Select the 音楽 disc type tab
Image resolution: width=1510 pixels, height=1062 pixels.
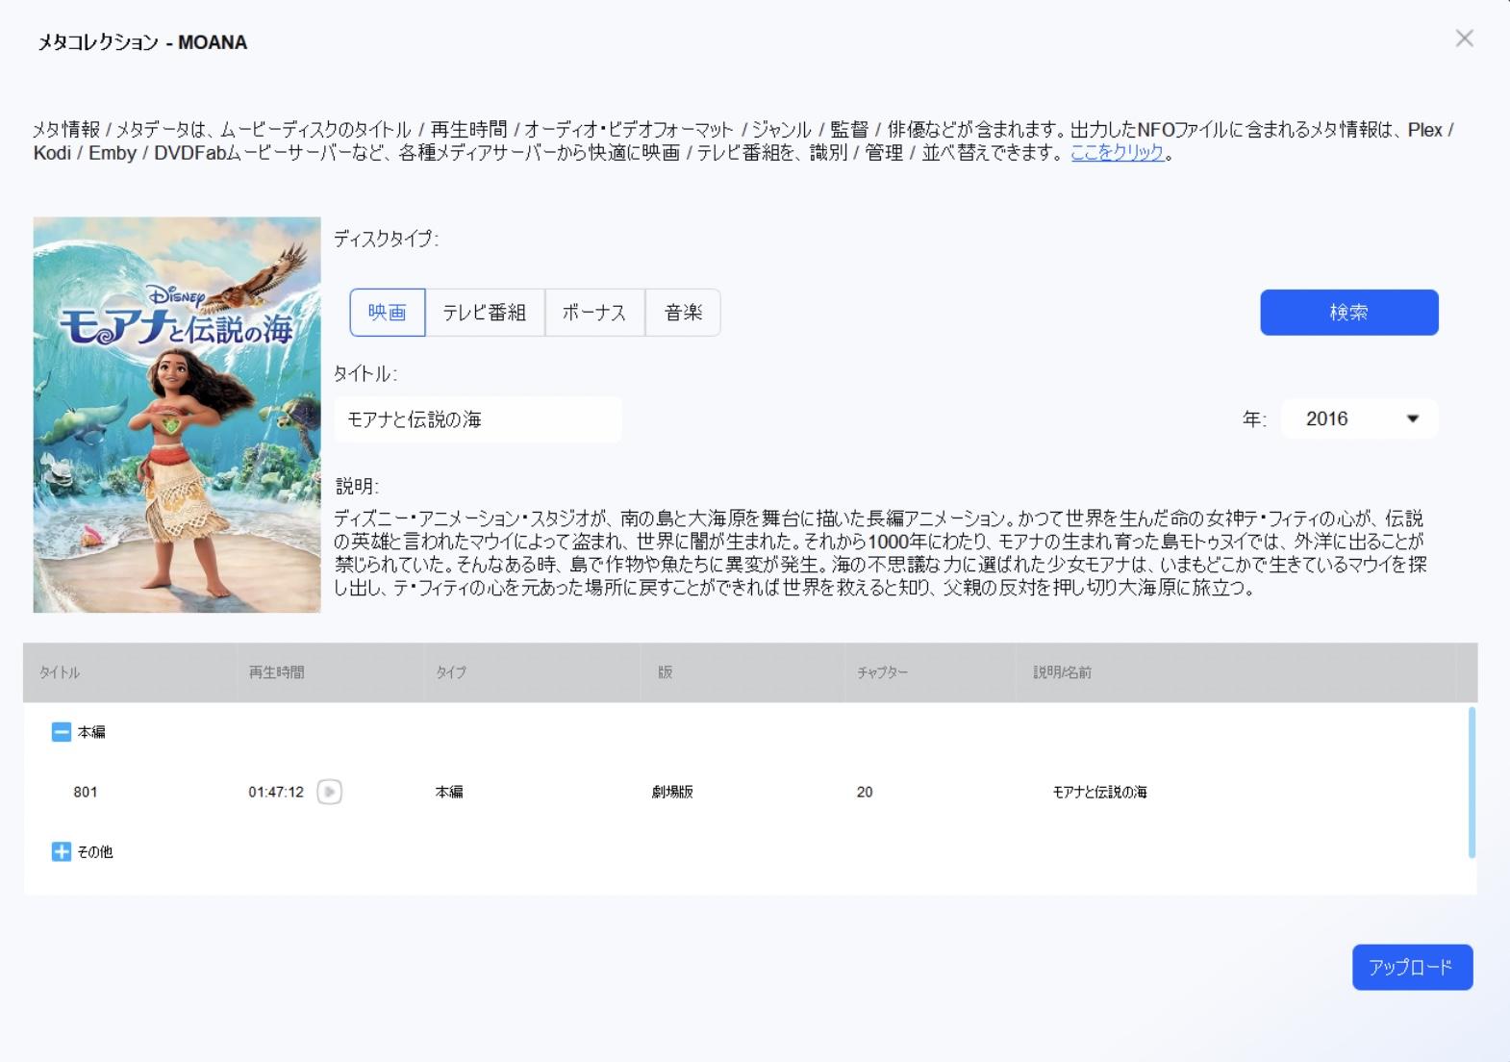(683, 313)
